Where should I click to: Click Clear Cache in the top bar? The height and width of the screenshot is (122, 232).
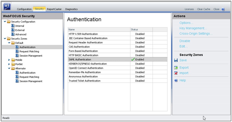(x=204, y=9)
